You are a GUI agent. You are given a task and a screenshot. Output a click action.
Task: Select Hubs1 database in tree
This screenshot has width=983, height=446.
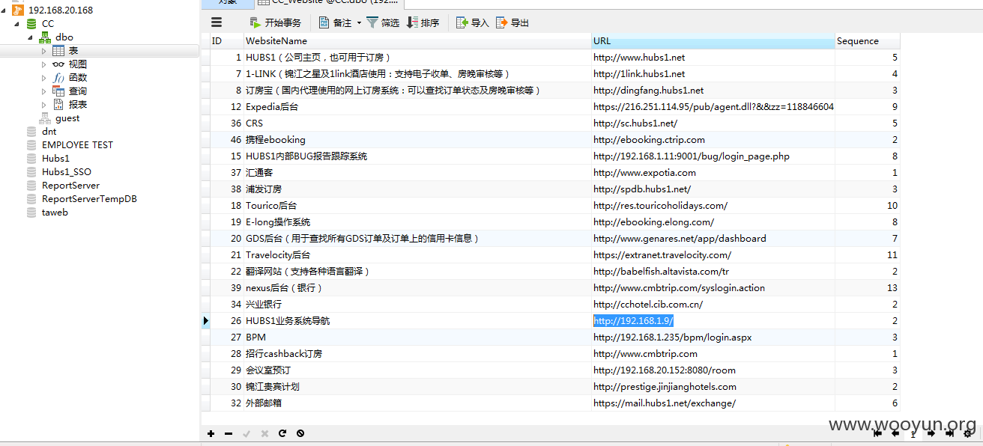(55, 159)
